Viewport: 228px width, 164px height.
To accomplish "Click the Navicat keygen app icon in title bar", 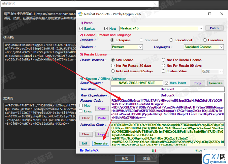I will click(80, 14).
